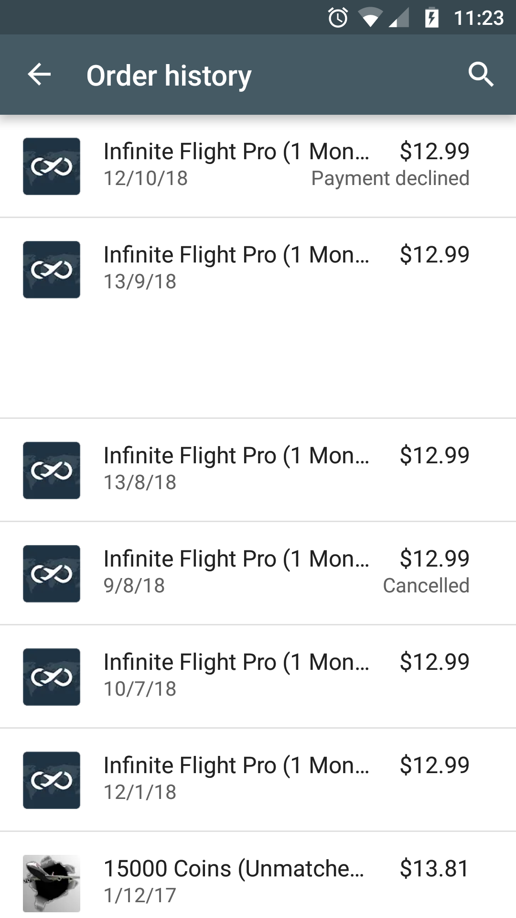This screenshot has width=516, height=918.
Task: Tap Infinite Flight icon for 10/7/18 order
Action: pyautogui.click(x=52, y=677)
